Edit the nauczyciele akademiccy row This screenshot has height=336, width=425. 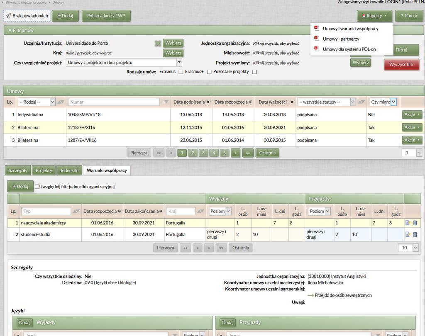coord(408,223)
